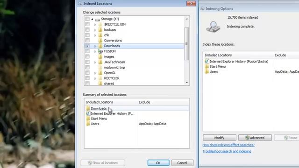This screenshot has height=168, width=299.
Task: Click the $RECYCLE.BIN folder icon
Action: pos(100,24)
